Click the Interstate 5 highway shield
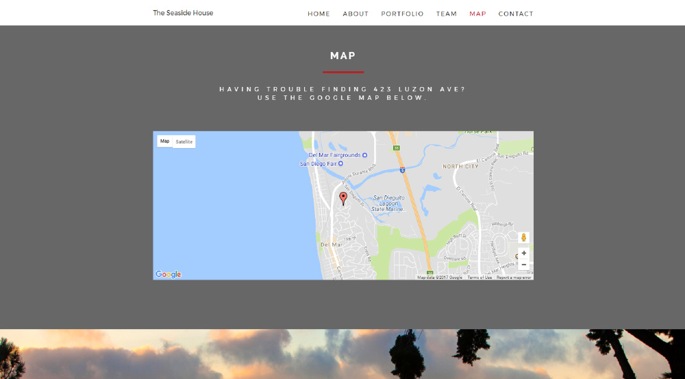Viewport: 685px width, 379px height. pos(402,169)
